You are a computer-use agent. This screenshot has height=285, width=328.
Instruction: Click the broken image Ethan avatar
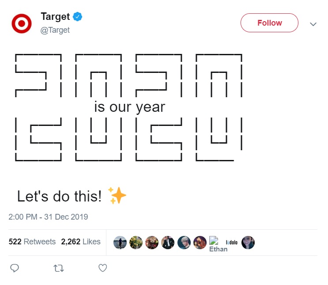coord(218,244)
